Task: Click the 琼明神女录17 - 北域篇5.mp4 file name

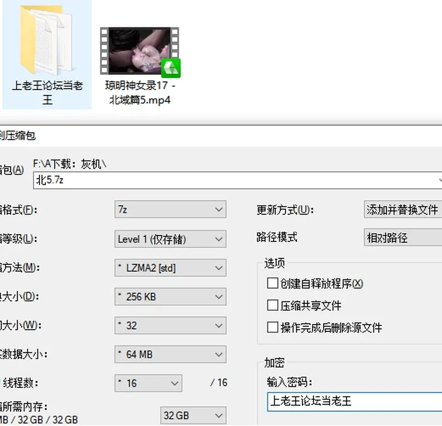Action: click(140, 93)
